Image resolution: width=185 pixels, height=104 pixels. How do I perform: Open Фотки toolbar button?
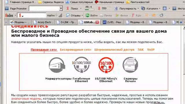coord(122,15)
